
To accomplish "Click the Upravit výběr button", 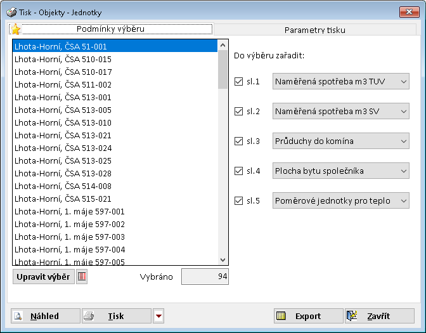I will coord(43,277).
